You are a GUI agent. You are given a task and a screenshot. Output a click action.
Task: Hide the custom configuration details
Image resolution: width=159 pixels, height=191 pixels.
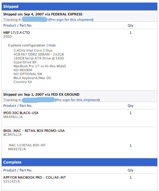click(52, 45)
